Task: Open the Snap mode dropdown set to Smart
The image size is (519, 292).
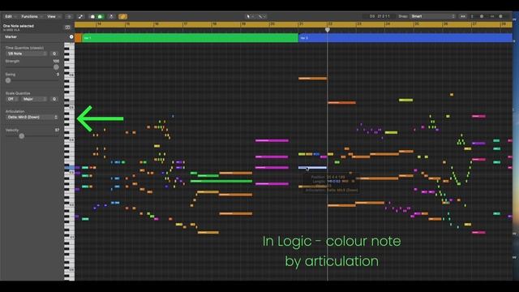Action: (x=432, y=16)
